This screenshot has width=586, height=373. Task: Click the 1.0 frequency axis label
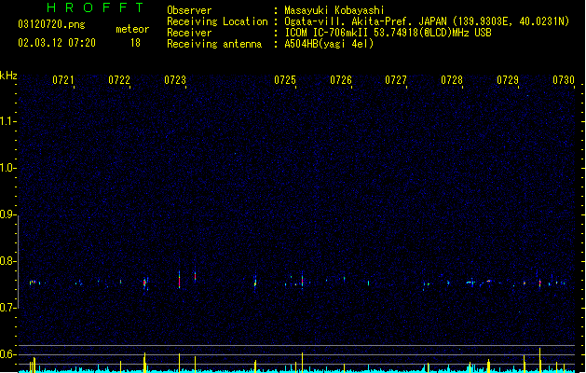7,168
